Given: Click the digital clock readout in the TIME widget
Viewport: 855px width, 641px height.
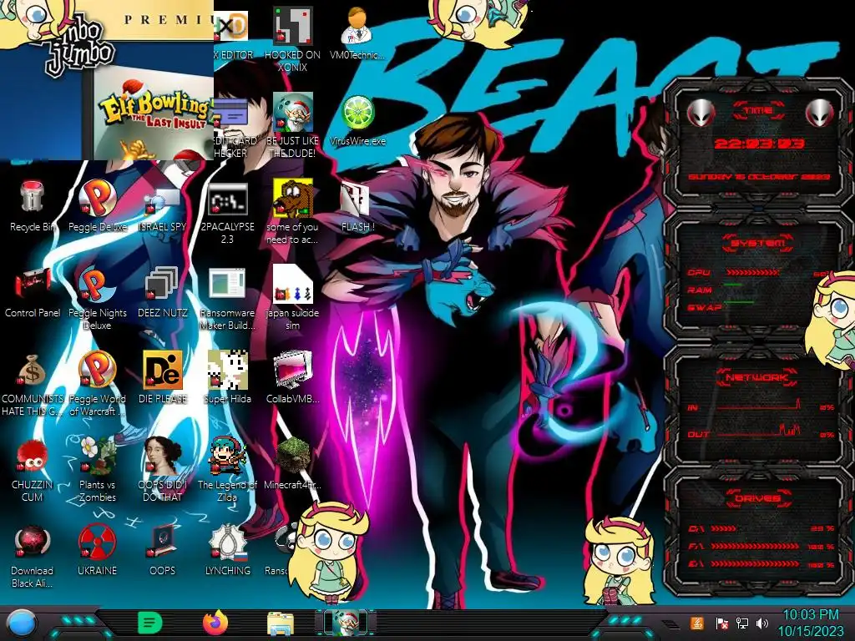Looking at the screenshot, I should pyautogui.click(x=759, y=144).
